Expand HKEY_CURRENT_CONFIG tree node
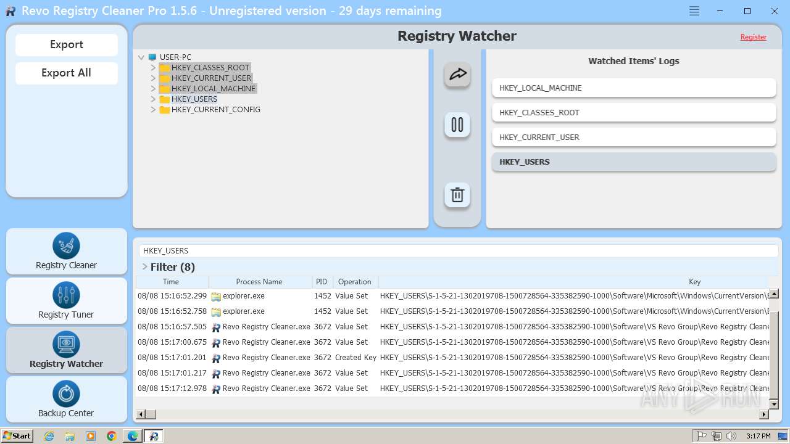 153,110
